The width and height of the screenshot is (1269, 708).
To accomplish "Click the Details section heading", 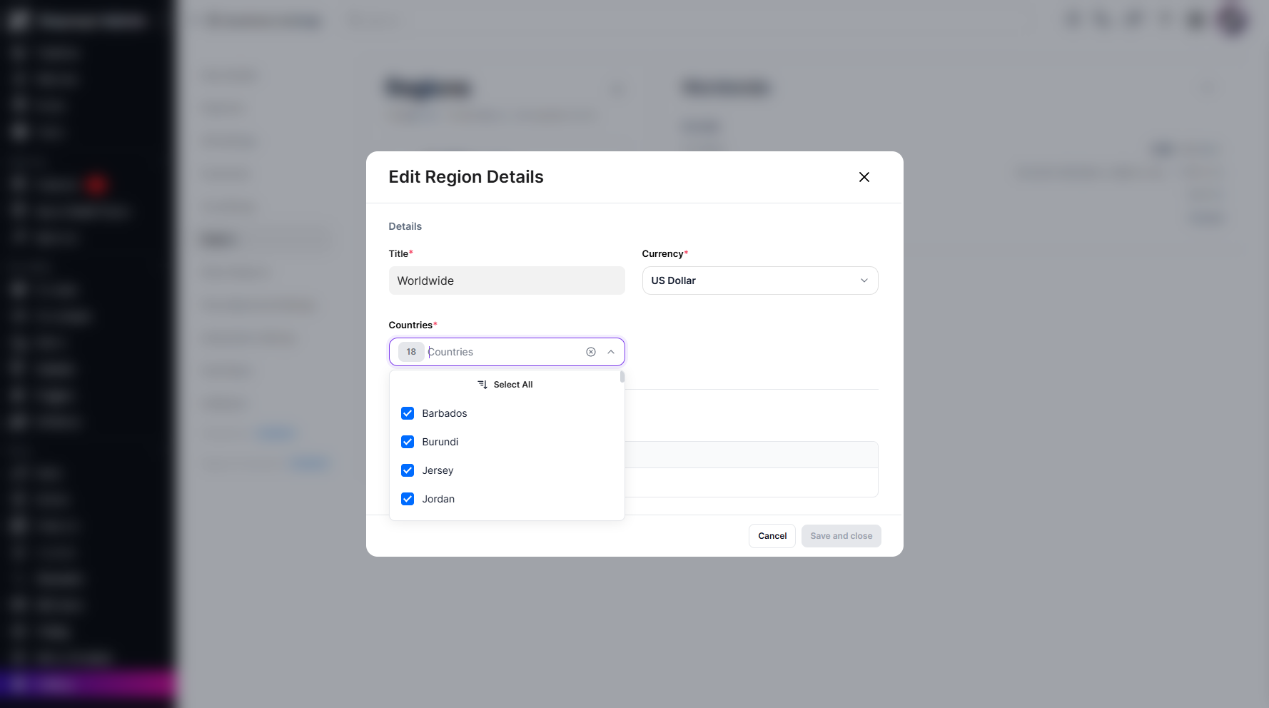I will (405, 226).
